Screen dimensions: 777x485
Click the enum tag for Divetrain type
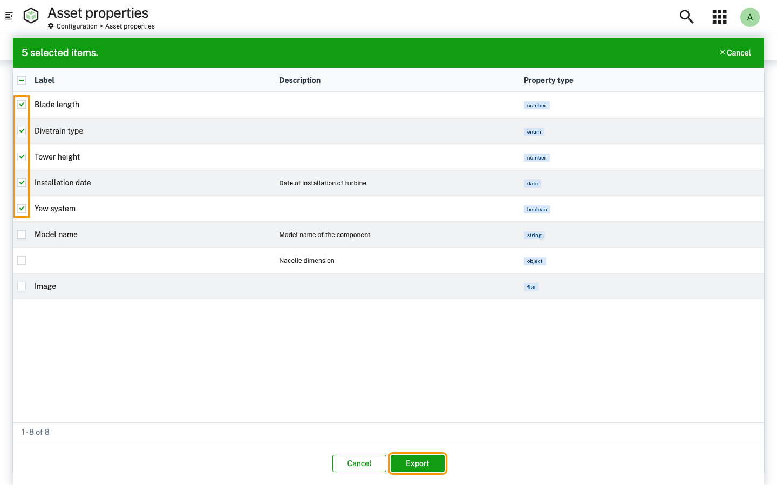point(534,132)
